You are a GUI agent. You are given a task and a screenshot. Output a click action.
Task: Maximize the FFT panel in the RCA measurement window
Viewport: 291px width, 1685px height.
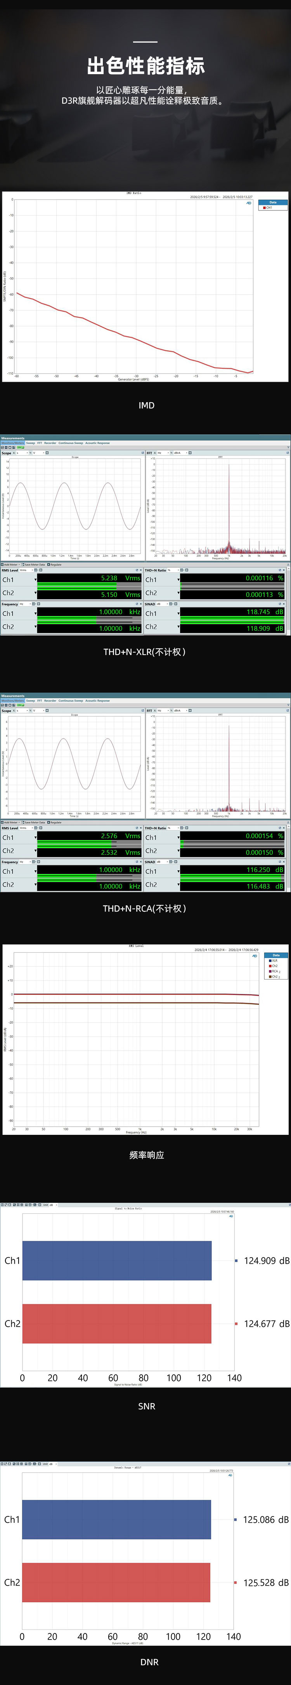click(287, 710)
